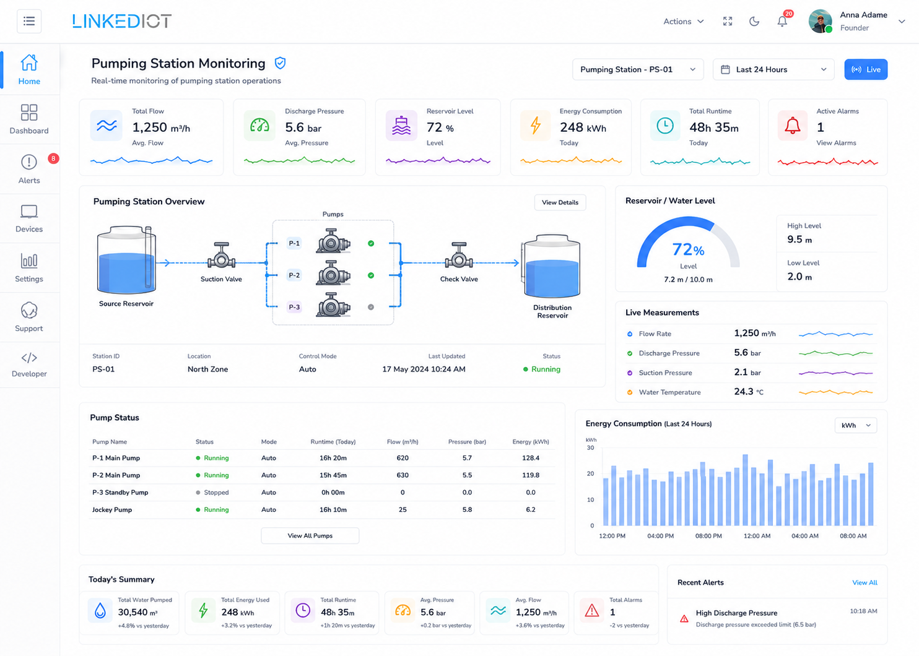Open notifications bell with 20 badge

click(x=783, y=21)
